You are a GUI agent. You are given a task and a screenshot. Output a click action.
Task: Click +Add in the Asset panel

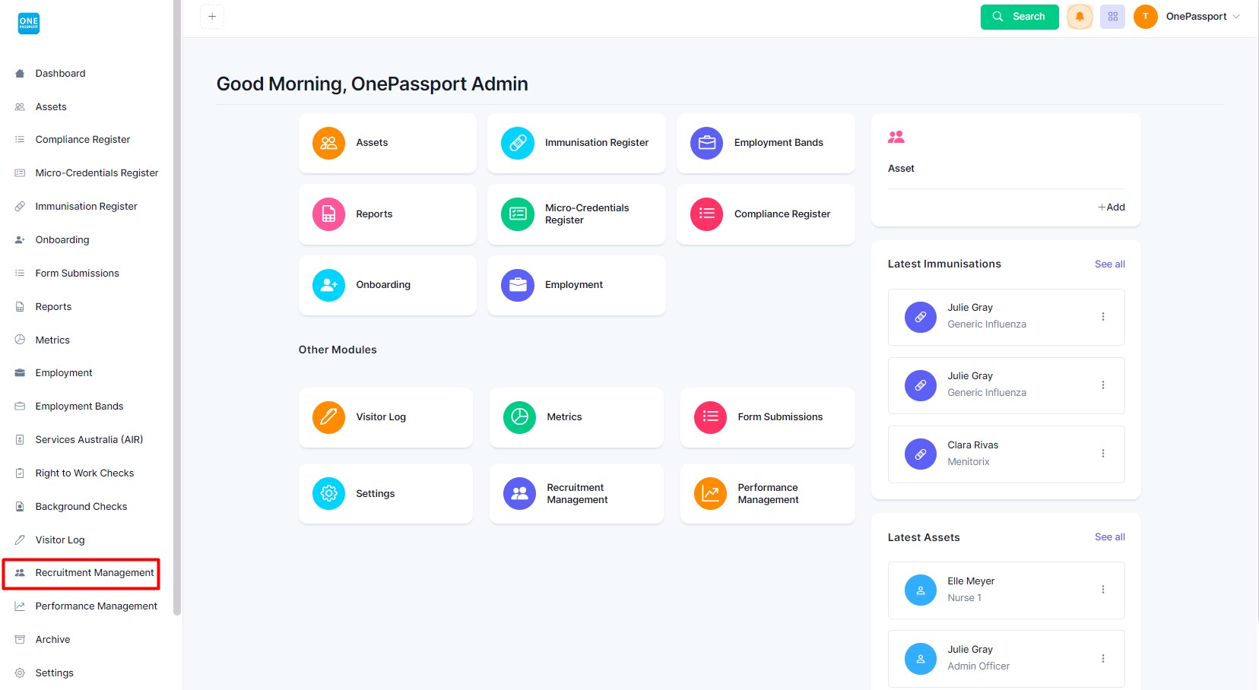click(1111, 207)
